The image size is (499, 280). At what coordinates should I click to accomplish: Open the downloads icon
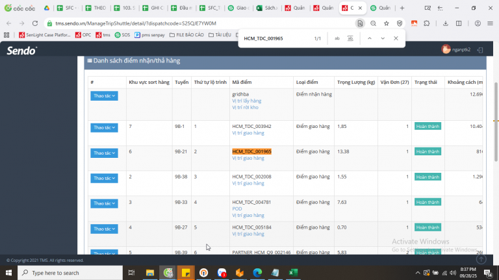(446, 23)
